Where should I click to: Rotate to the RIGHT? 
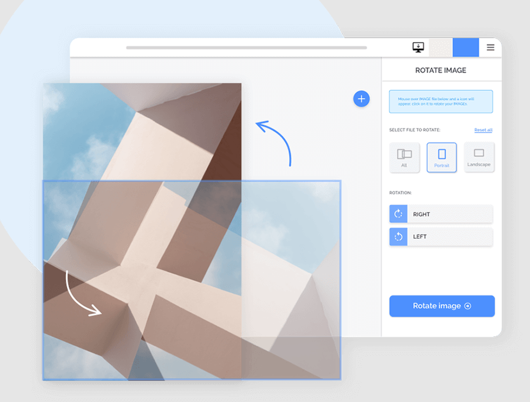click(441, 214)
